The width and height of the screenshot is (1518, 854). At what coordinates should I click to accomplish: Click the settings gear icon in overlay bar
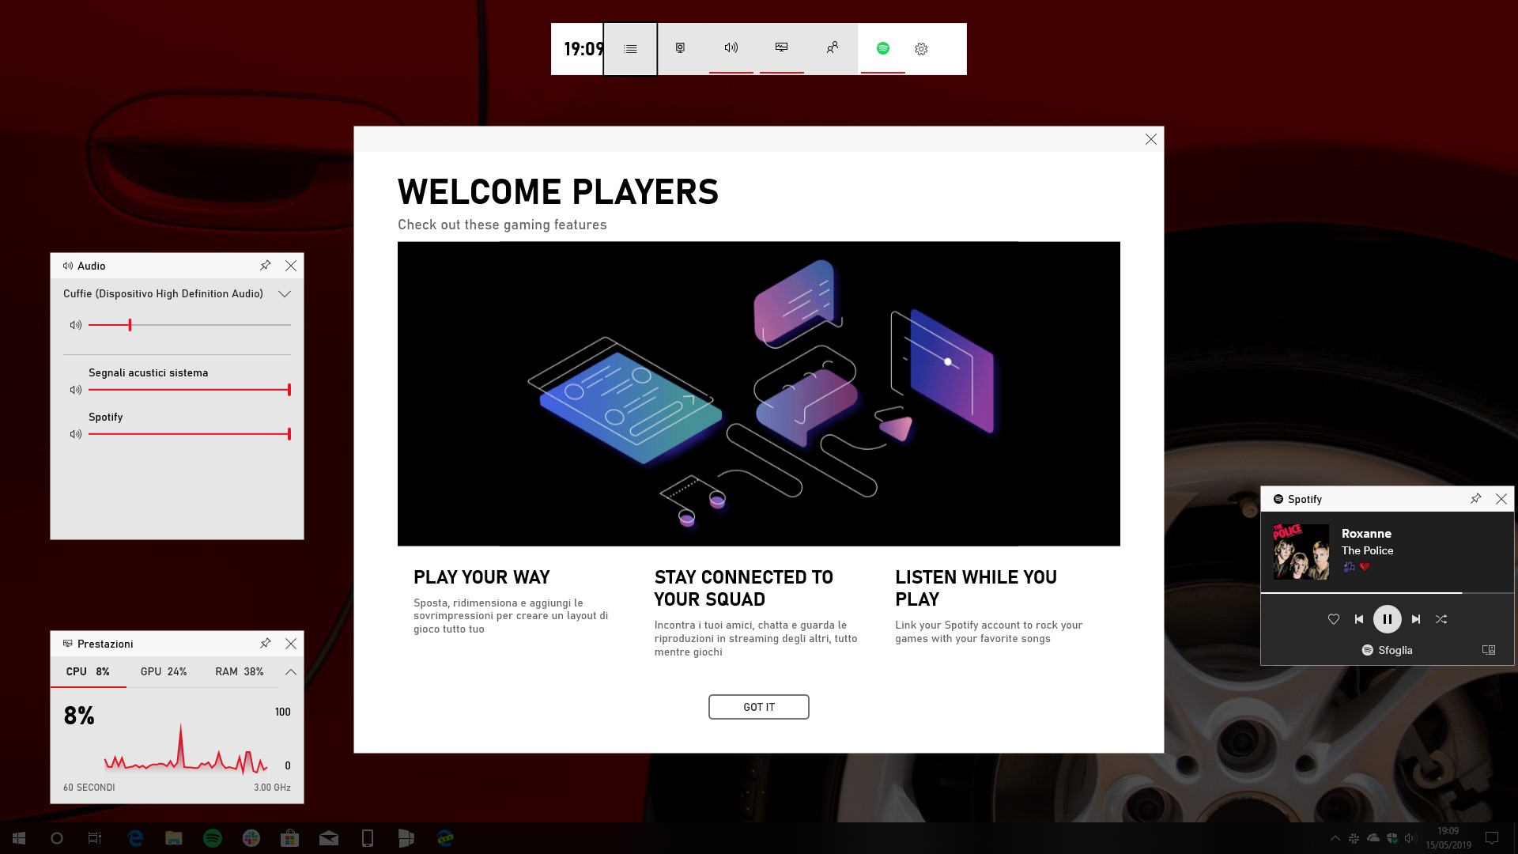click(922, 48)
